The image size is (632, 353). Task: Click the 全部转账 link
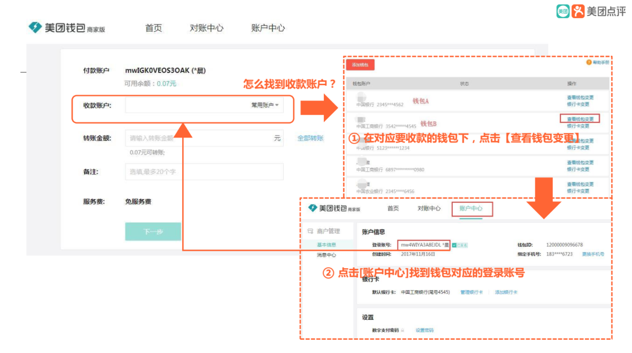tap(310, 138)
